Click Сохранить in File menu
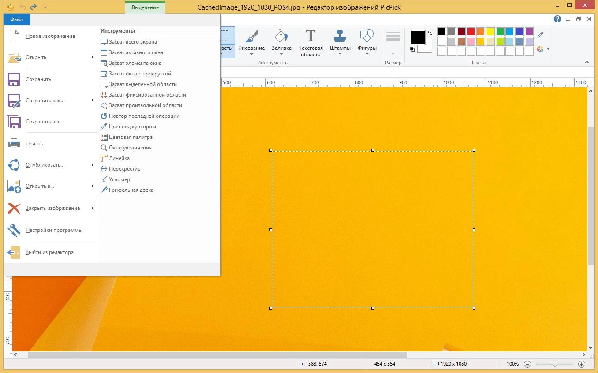Image resolution: width=598 pixels, height=373 pixels. 51,79
